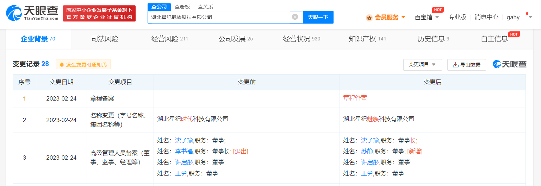Open 沈子瑜 link in the 变更后 column
Screen dimensions: 541x186
point(370,140)
